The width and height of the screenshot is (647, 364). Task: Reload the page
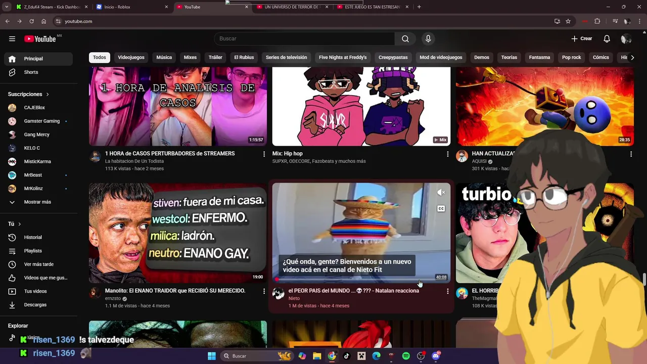[x=31, y=21]
